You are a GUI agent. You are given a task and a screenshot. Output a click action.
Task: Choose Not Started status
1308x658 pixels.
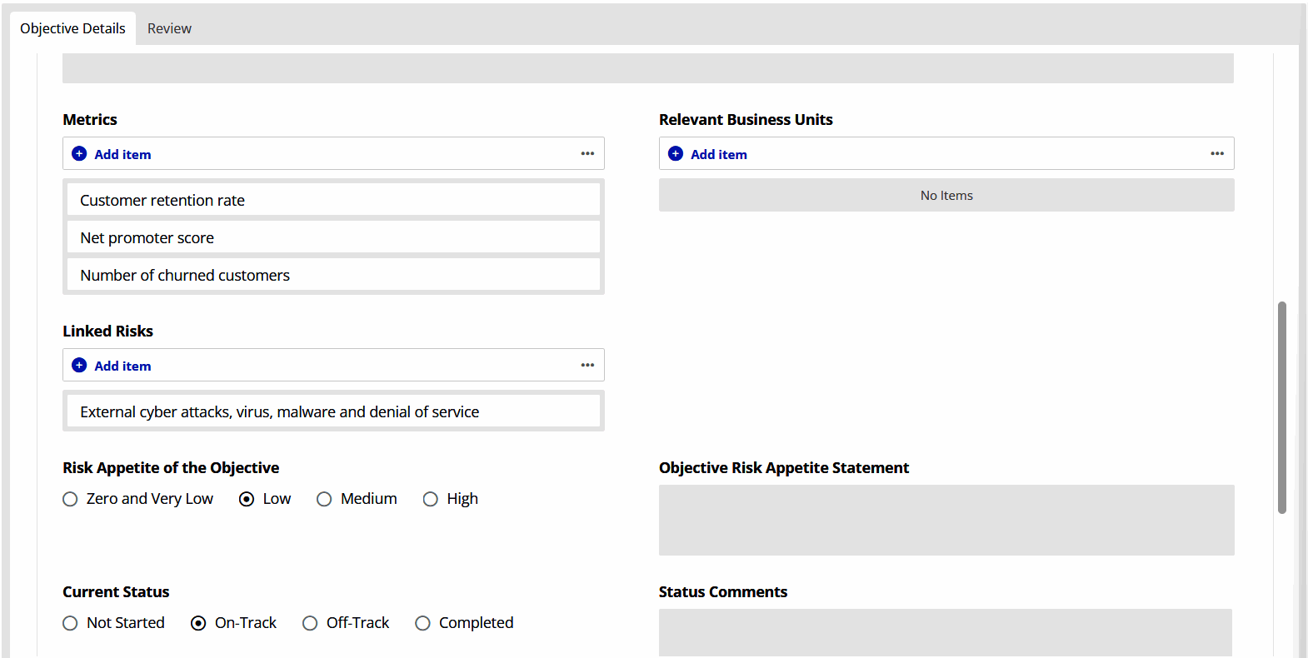tap(71, 623)
